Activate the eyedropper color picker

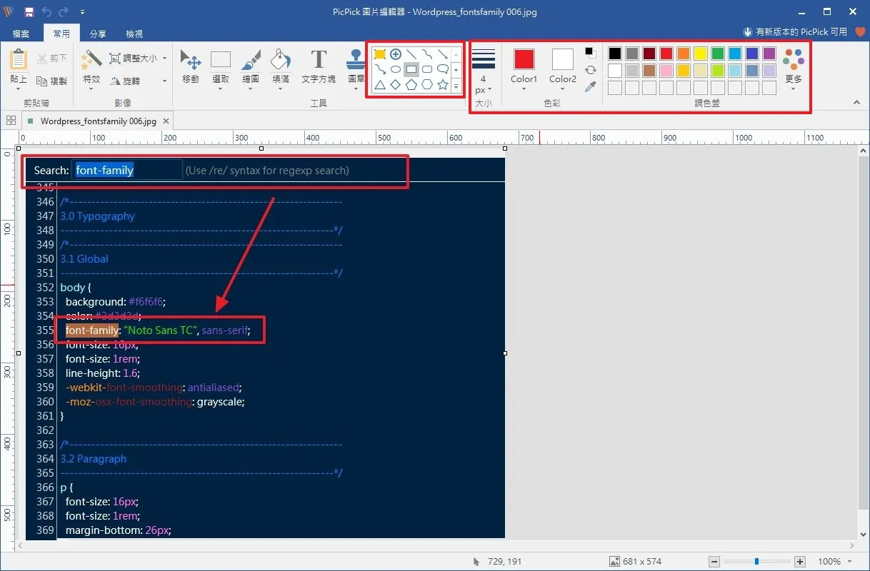click(x=590, y=87)
